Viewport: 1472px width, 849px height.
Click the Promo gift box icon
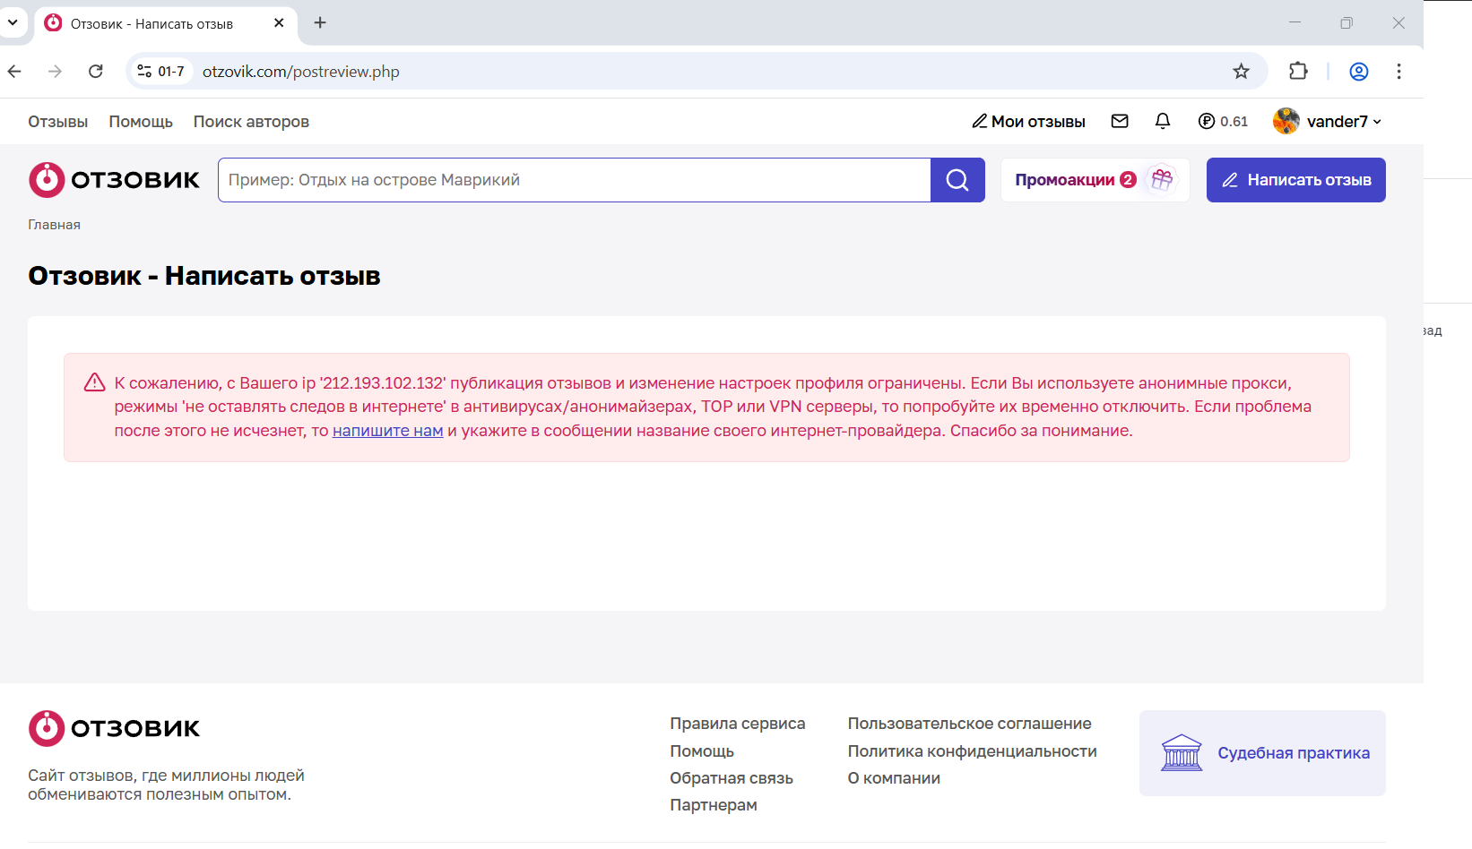coord(1162,179)
